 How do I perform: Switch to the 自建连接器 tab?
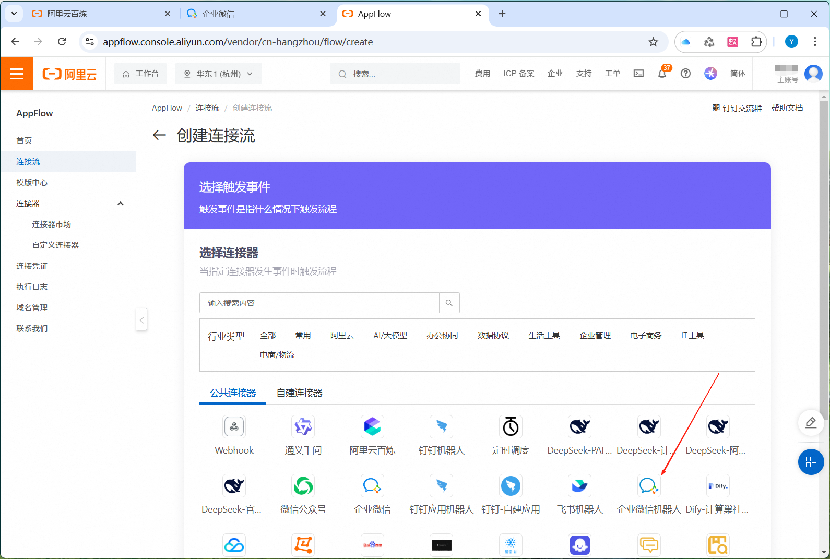300,393
